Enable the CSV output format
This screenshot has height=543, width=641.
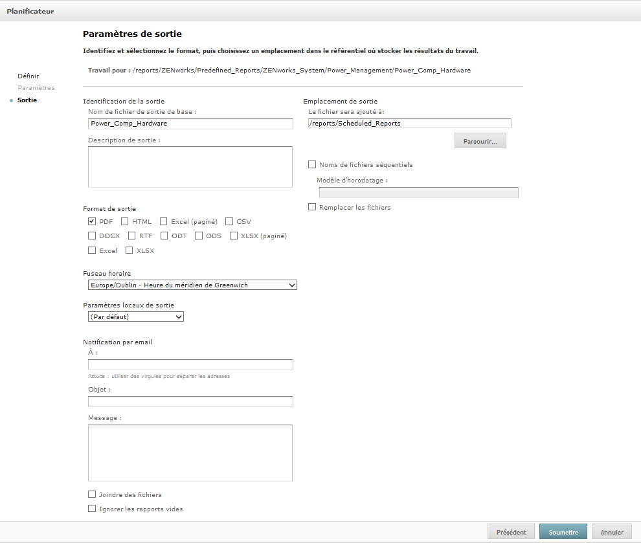[229, 221]
